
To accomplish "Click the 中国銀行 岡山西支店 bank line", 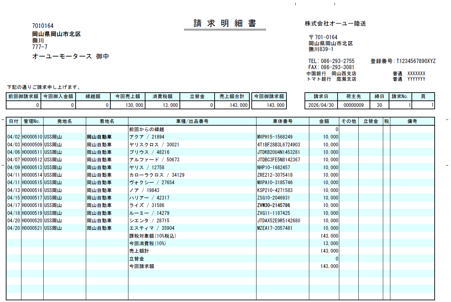I will point(331,74).
